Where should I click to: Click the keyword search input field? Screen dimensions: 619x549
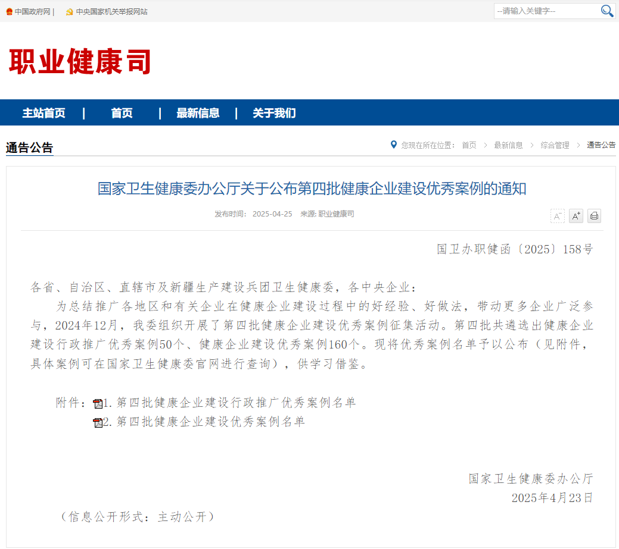[545, 11]
